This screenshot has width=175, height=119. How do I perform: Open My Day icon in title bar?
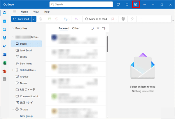(118, 4)
